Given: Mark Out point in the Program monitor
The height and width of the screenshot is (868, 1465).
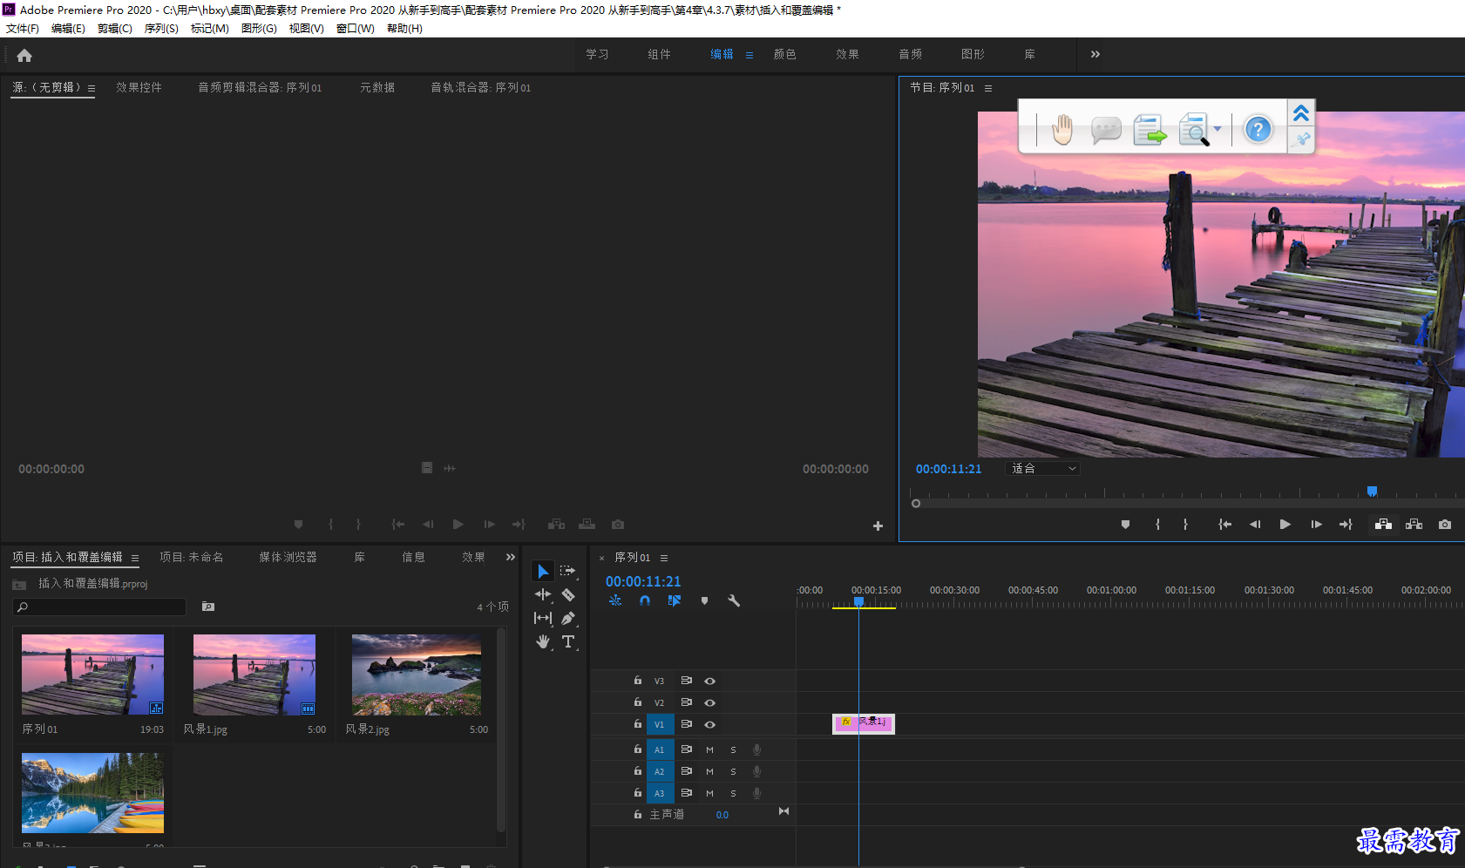Looking at the screenshot, I should pos(1185,524).
